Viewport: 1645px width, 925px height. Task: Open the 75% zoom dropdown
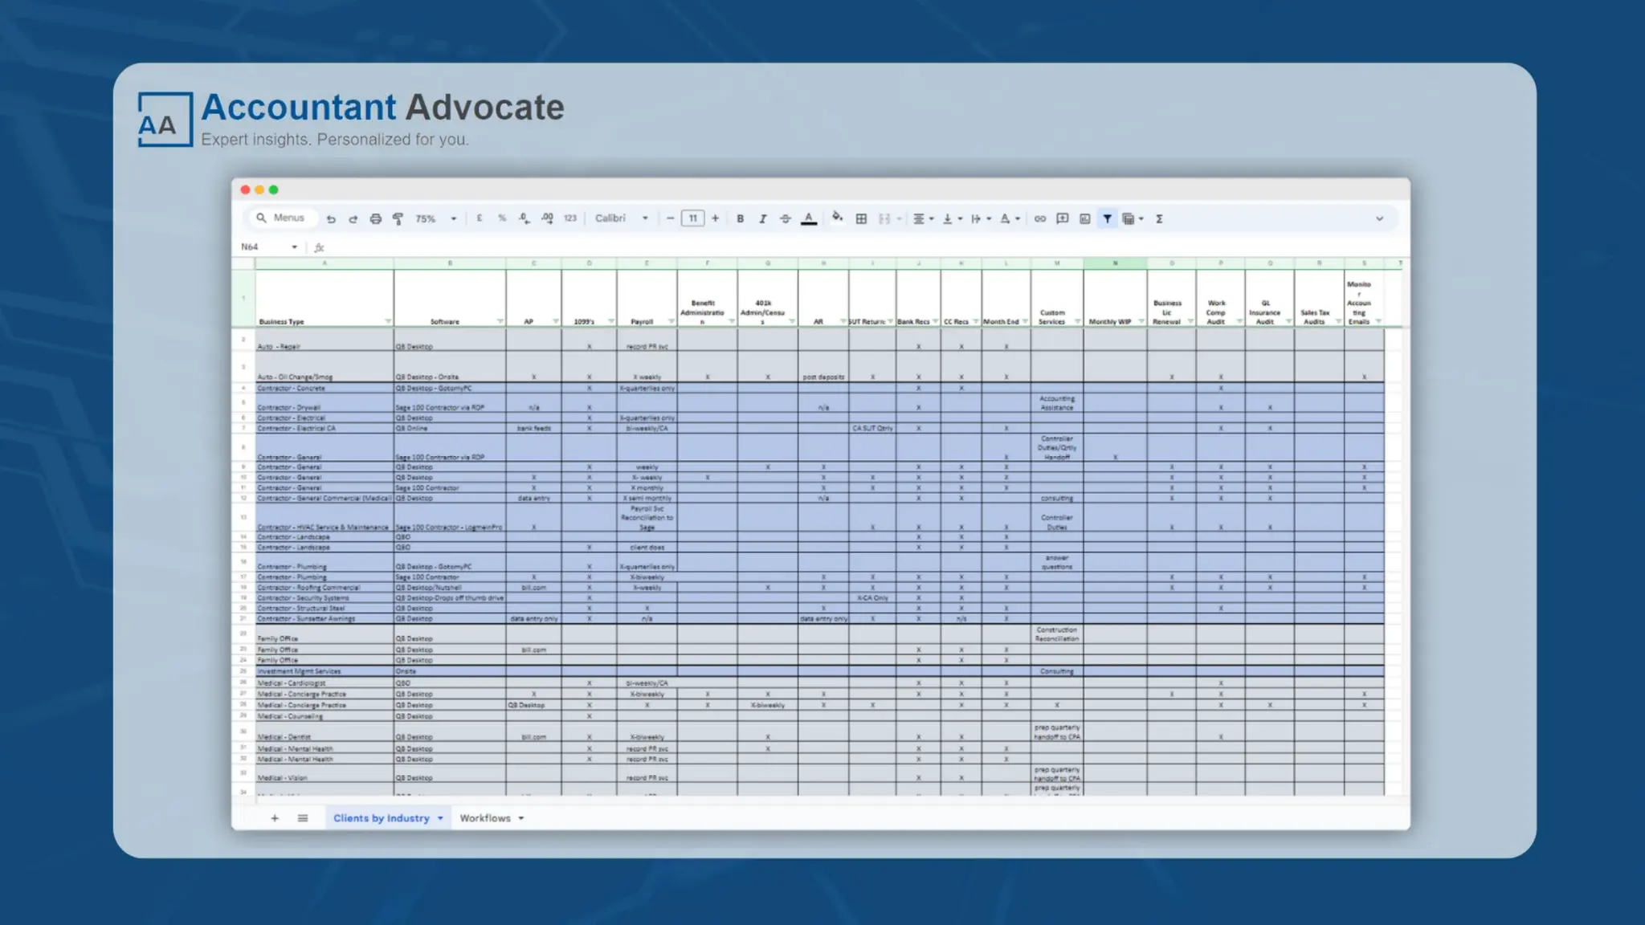(x=435, y=218)
